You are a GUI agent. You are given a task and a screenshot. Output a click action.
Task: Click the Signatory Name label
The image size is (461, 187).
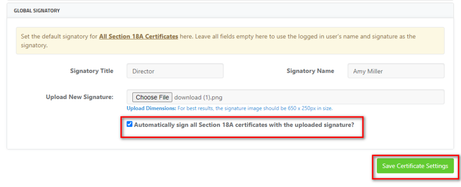click(310, 71)
